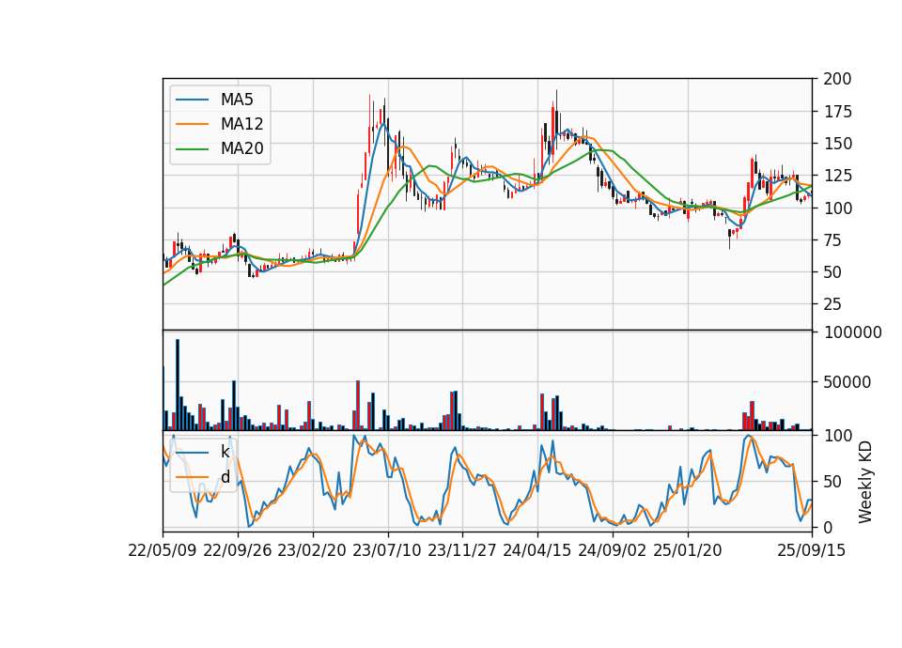
Task: Click the 25 price axis label
Action: [833, 304]
